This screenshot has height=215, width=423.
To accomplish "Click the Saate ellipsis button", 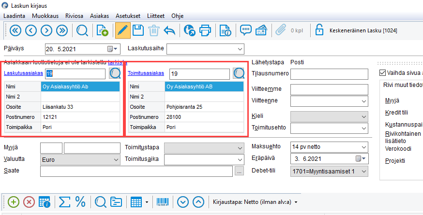I will 239,171.
